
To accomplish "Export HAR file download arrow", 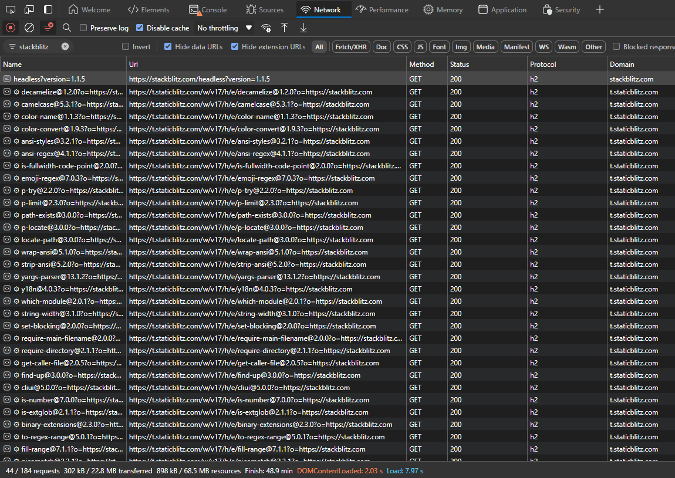I will pyautogui.click(x=303, y=28).
